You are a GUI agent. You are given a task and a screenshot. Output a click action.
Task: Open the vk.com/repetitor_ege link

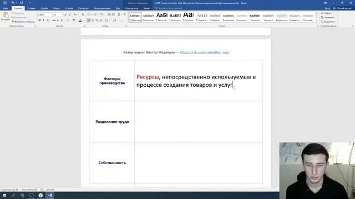tap(204, 53)
